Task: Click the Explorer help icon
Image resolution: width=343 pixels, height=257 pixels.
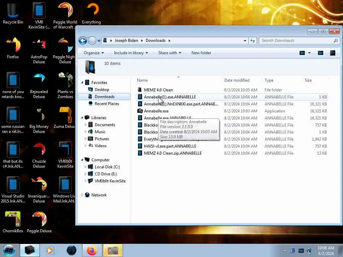Action: pos(333,53)
